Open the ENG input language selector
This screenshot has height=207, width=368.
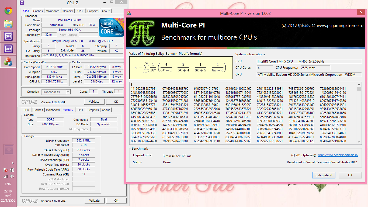click(x=8, y=184)
